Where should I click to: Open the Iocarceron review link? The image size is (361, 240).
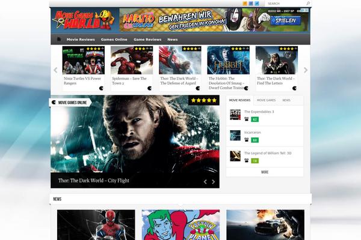point(252,133)
